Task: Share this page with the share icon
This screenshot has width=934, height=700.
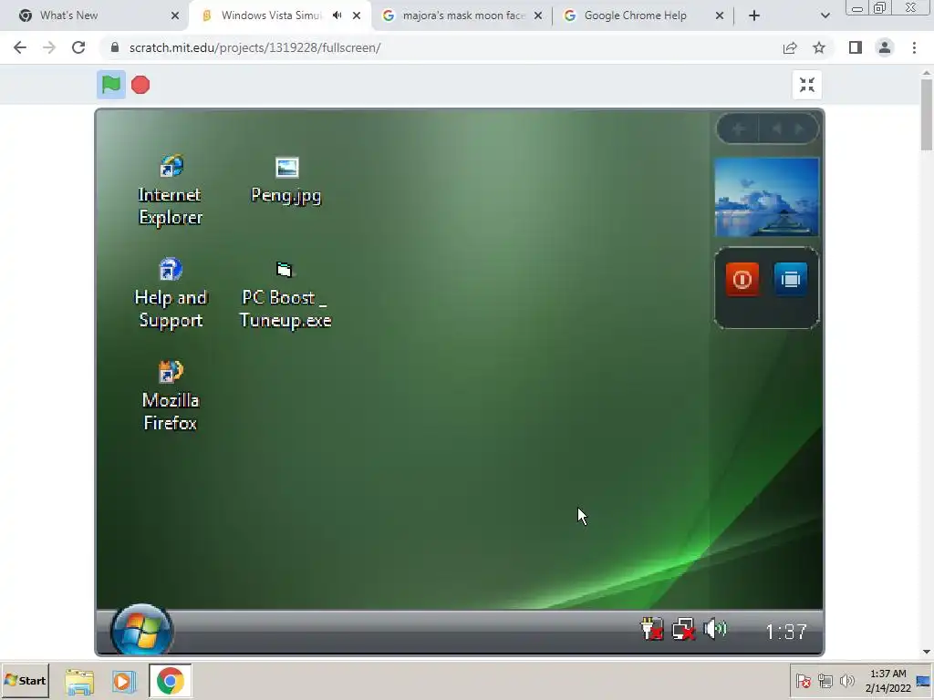Action: (790, 47)
